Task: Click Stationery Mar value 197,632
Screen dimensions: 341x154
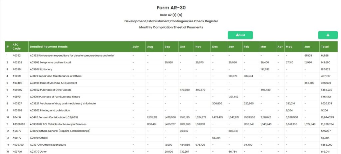Action: (x=265, y=69)
